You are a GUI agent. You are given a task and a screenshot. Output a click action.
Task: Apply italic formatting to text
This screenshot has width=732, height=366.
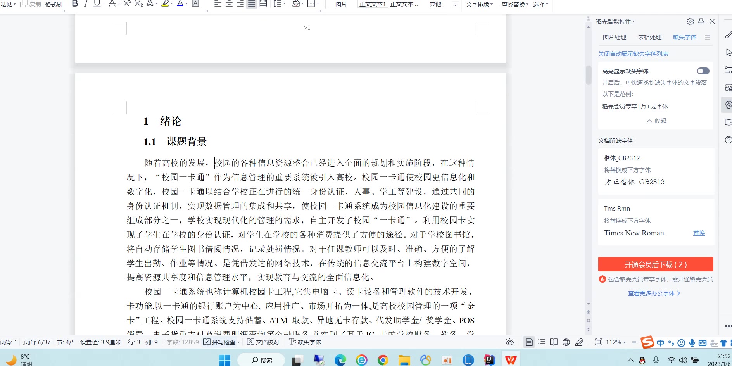[x=86, y=4]
